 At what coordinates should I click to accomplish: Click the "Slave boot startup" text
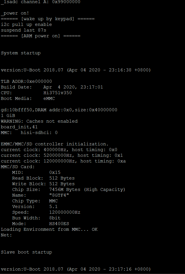click(26, 252)
